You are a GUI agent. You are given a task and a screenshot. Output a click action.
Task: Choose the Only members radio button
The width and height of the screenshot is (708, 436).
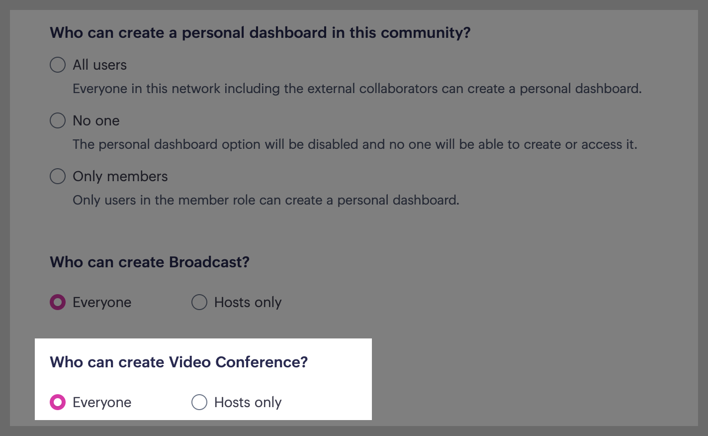click(x=58, y=176)
